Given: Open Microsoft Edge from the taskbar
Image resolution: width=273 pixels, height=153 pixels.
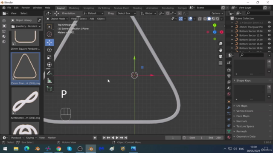Looking at the screenshot, I should click(26, 149).
